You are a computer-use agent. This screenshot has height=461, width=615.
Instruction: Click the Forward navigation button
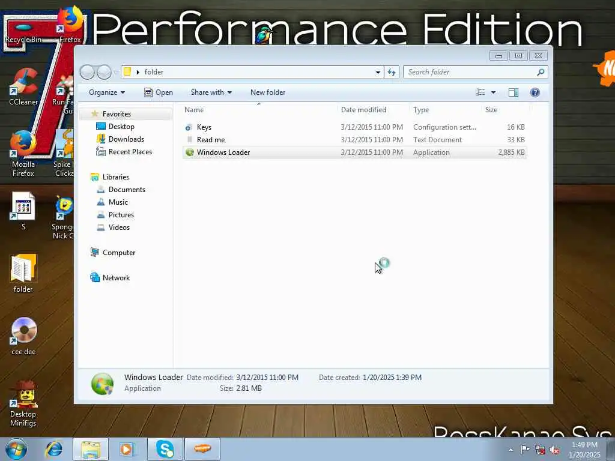104,72
